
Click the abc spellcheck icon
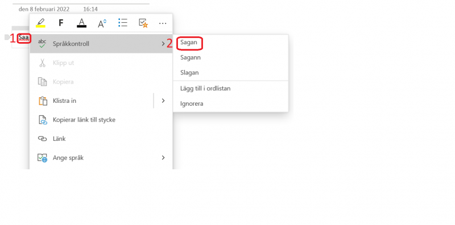coord(42,44)
